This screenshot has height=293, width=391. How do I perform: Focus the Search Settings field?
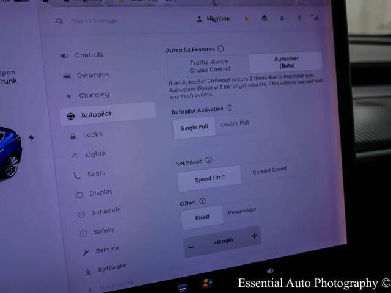pyautogui.click(x=94, y=21)
